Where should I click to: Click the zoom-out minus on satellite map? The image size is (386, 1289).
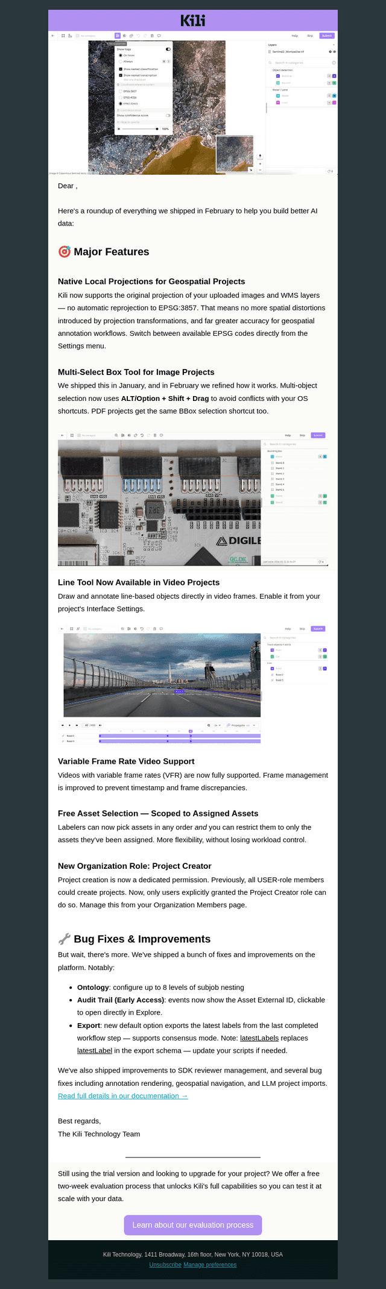click(260, 170)
